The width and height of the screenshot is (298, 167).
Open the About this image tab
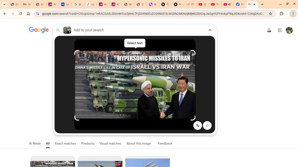tap(139, 143)
